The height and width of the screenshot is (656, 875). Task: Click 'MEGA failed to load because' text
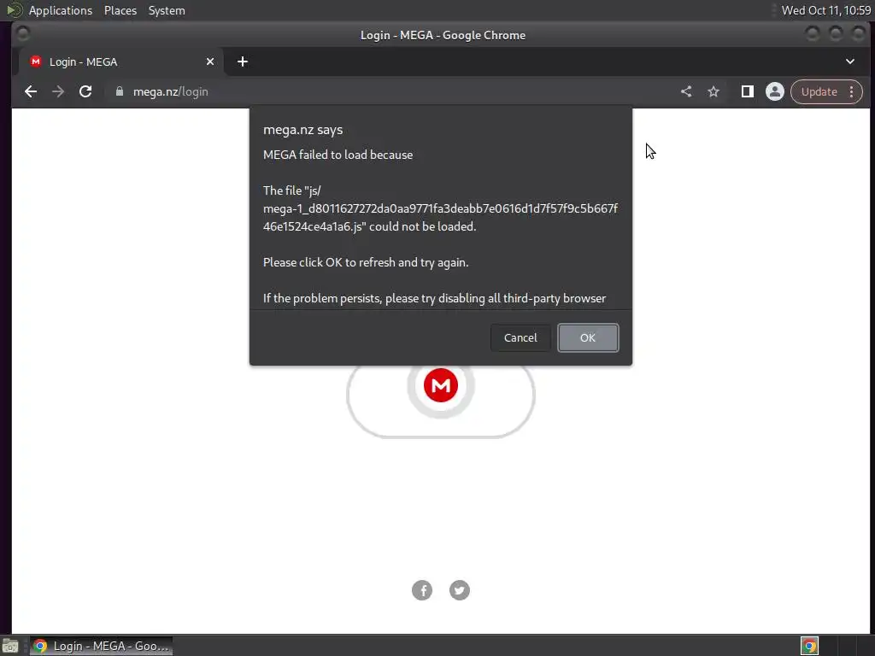click(338, 155)
